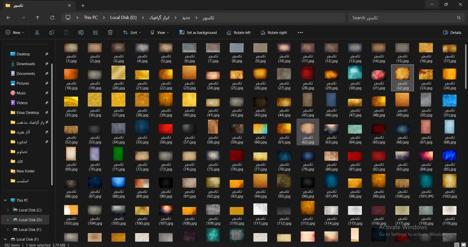
Task: Go up one folder level
Action: tap(37, 18)
